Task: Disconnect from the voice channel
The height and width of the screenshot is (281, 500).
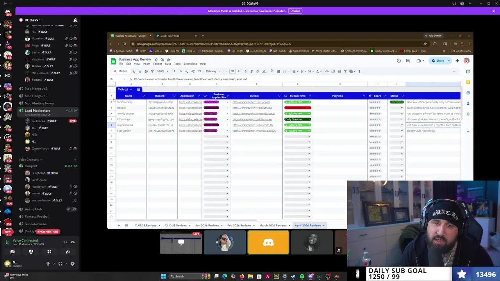Action: point(73,242)
